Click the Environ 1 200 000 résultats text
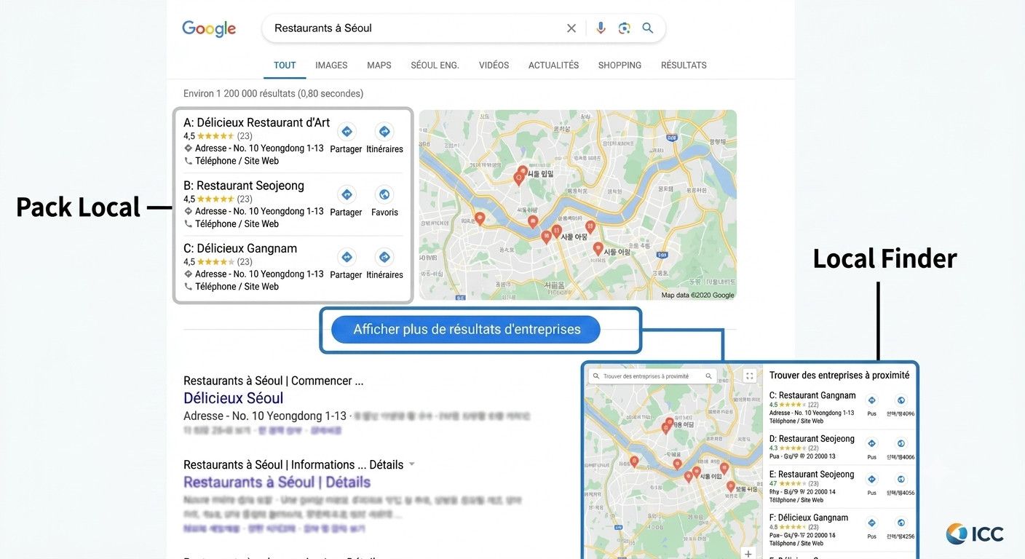The image size is (1025, 559). 273,93
